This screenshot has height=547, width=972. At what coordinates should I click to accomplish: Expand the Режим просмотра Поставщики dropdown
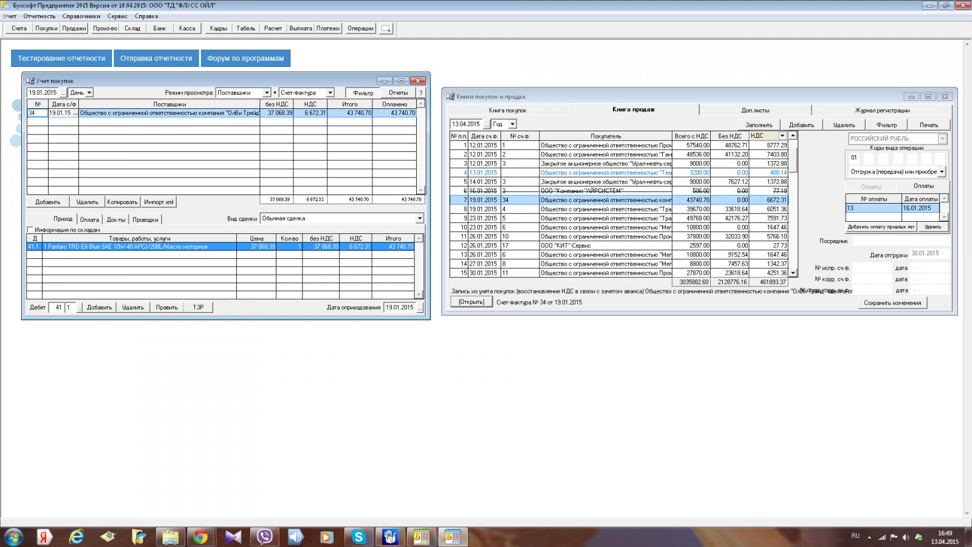pyautogui.click(x=266, y=93)
